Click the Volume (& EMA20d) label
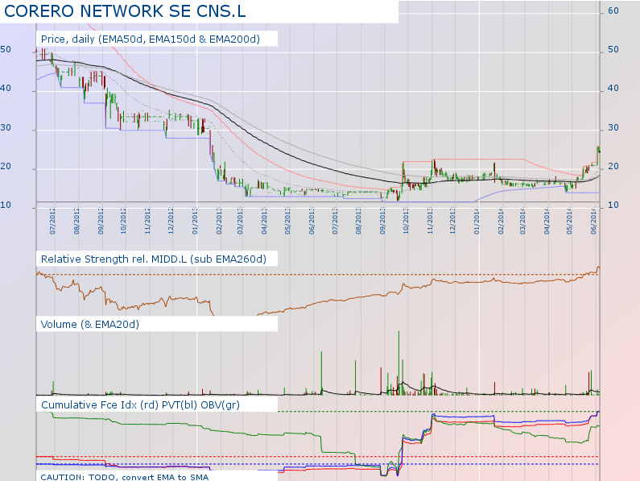 [x=90, y=325]
